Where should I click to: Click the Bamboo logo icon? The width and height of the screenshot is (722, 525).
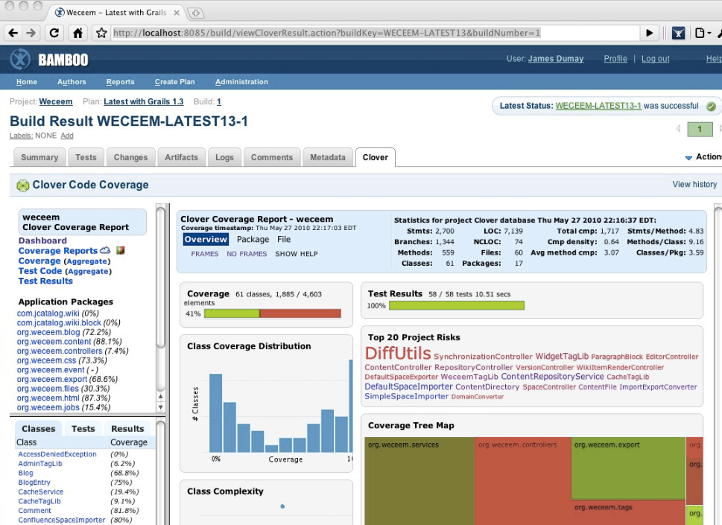20,59
